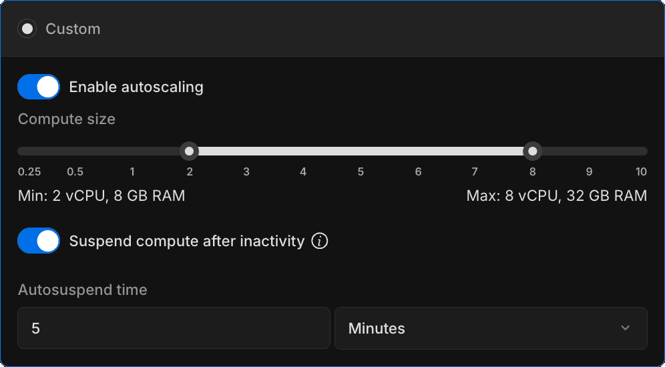Click the 4 compute size tick label
The width and height of the screenshot is (665, 367).
pos(303,171)
